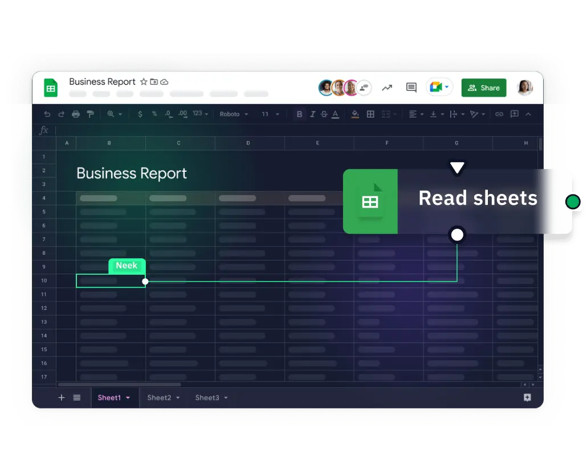Open the comment history icon
This screenshot has width=587, height=455.
coord(411,88)
